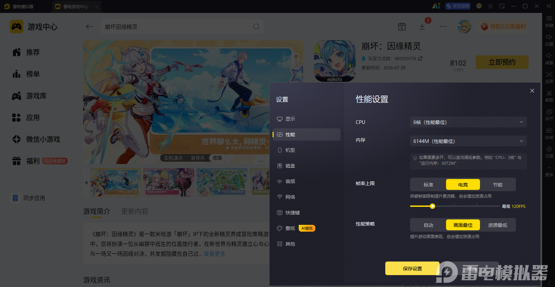
Task: Open 性能 settings section
Action: (x=307, y=134)
